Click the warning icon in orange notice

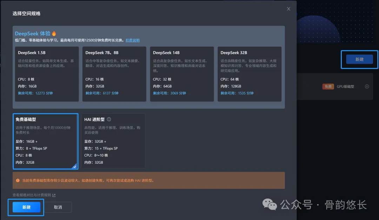point(18,180)
